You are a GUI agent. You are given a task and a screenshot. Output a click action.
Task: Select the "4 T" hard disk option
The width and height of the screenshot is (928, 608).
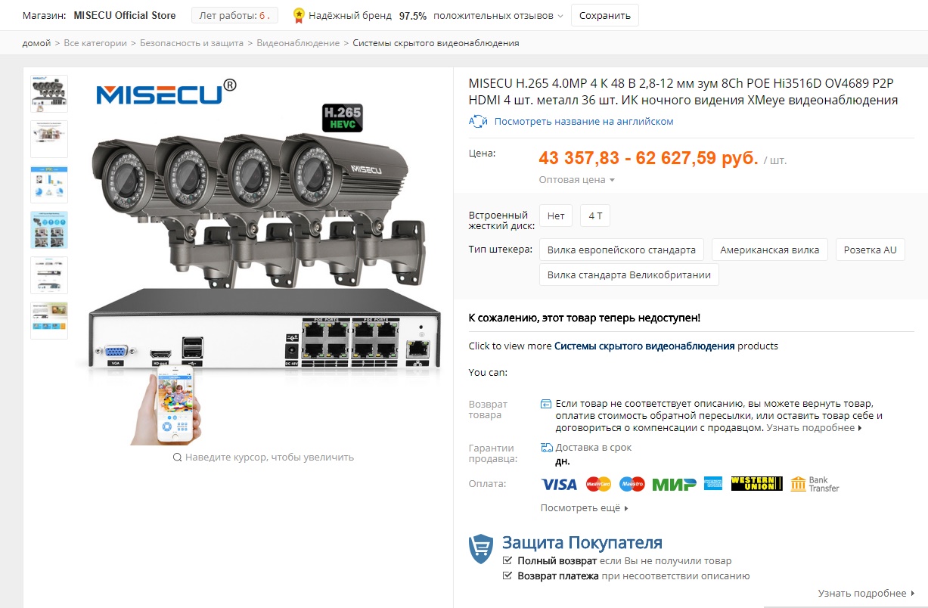(x=595, y=216)
